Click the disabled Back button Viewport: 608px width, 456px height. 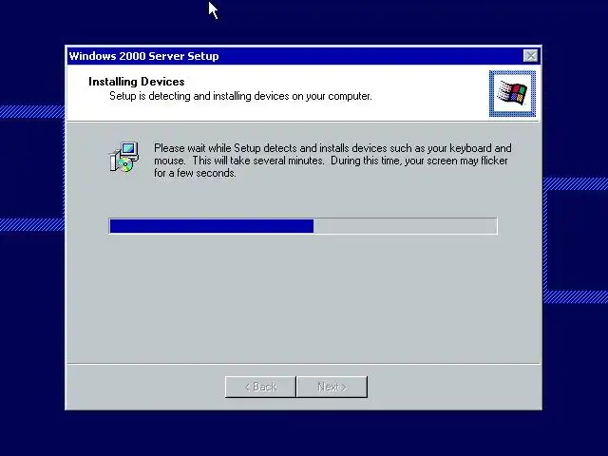(260, 387)
